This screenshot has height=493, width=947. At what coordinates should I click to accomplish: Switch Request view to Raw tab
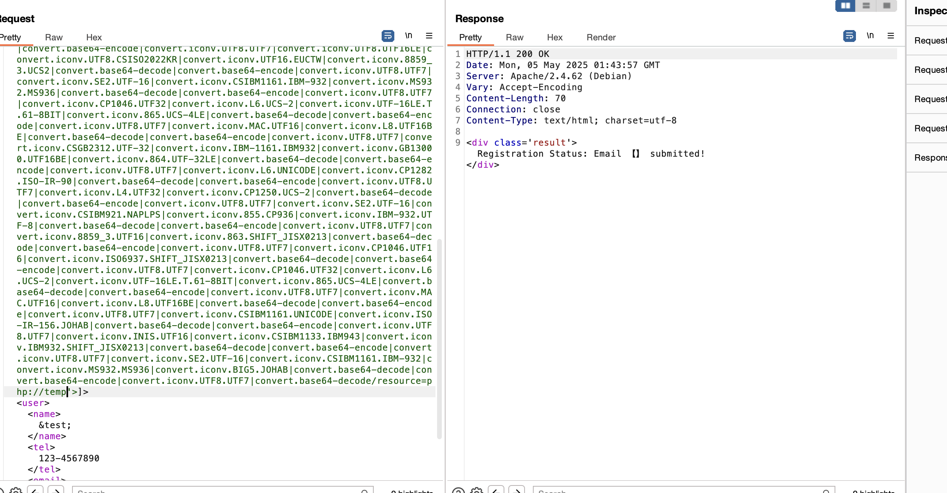[54, 37]
